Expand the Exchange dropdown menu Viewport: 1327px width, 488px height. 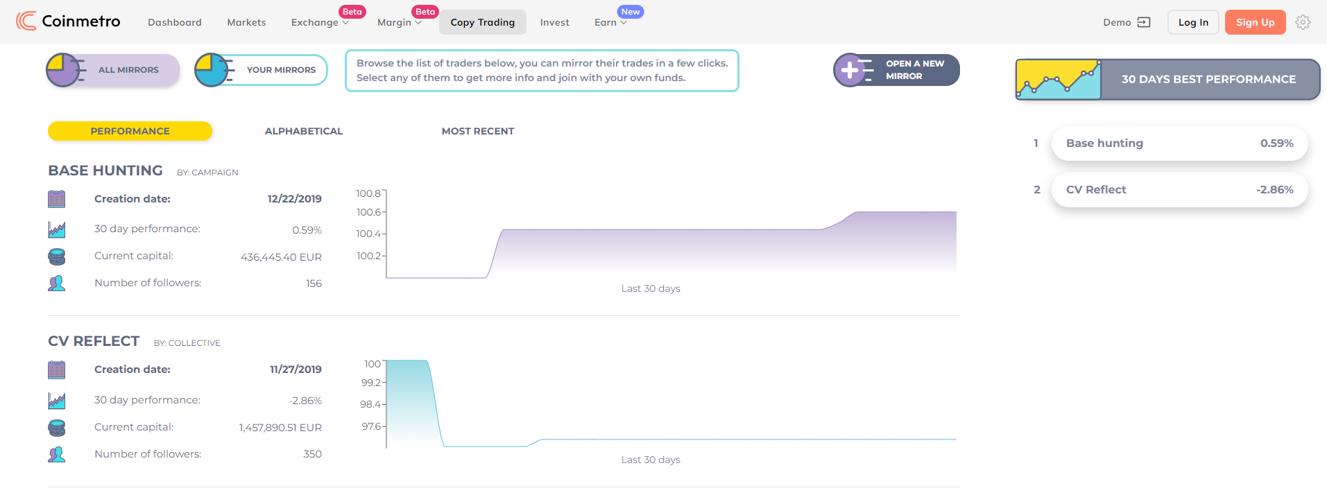tap(320, 22)
